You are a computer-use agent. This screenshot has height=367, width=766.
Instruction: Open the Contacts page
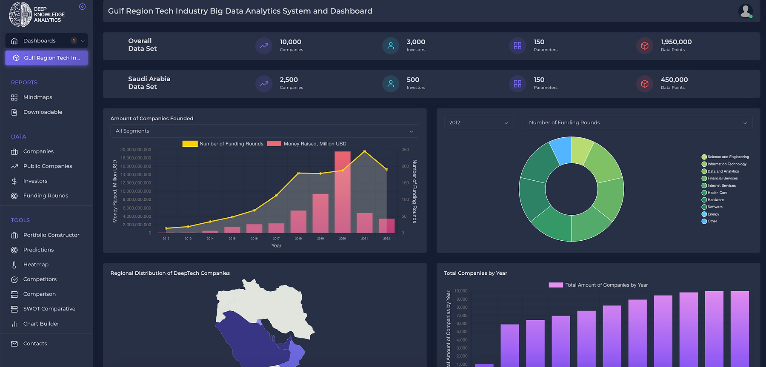35,344
